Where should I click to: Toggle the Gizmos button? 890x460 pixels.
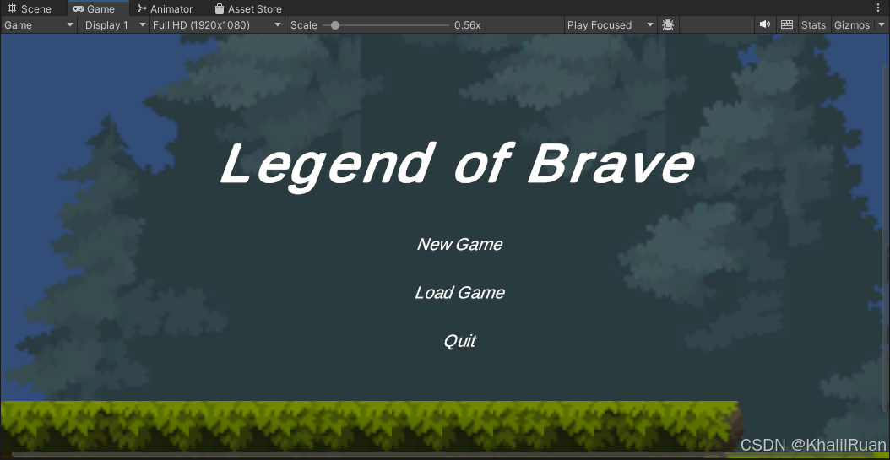tap(852, 25)
